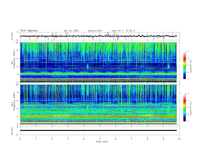
Task: Click inside the ch.2 spectrogram panel
Action: (98, 105)
